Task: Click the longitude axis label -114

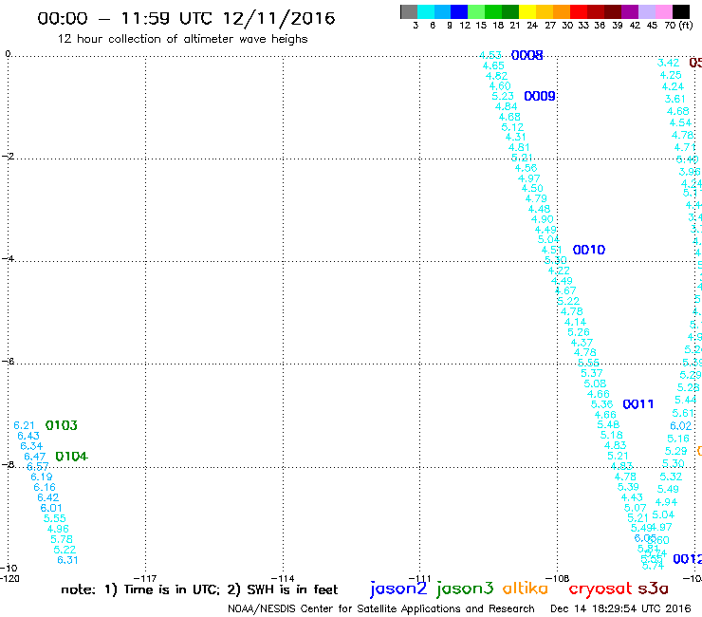Action: pyautogui.click(x=283, y=578)
